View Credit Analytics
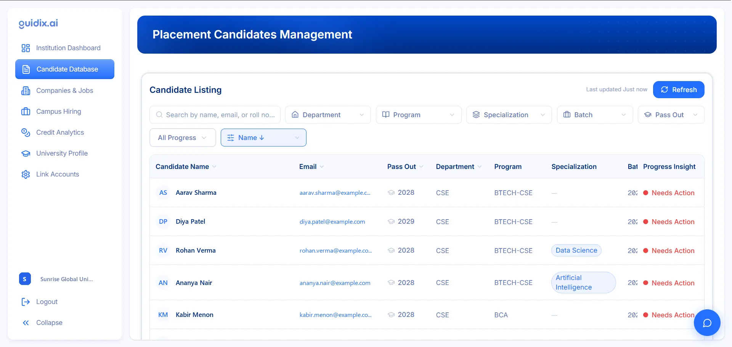 click(x=65, y=132)
